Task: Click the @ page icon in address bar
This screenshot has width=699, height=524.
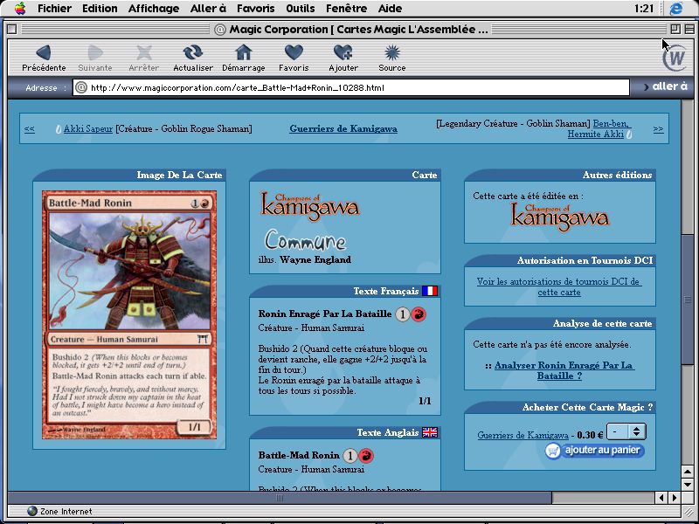Action: tap(80, 87)
